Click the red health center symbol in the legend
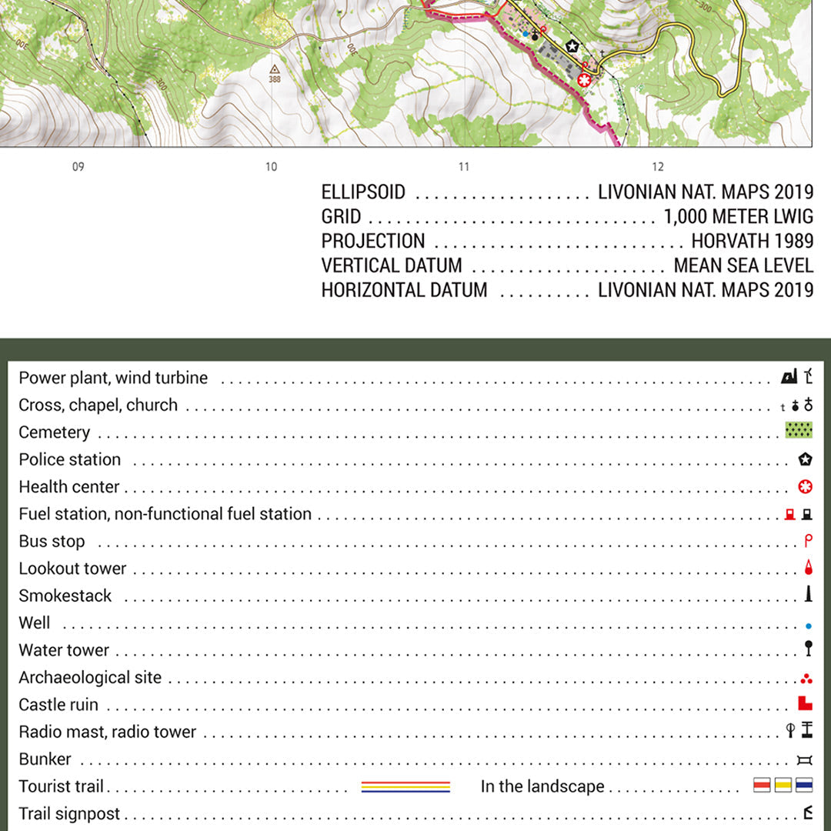831x831 pixels. pyautogui.click(x=805, y=487)
